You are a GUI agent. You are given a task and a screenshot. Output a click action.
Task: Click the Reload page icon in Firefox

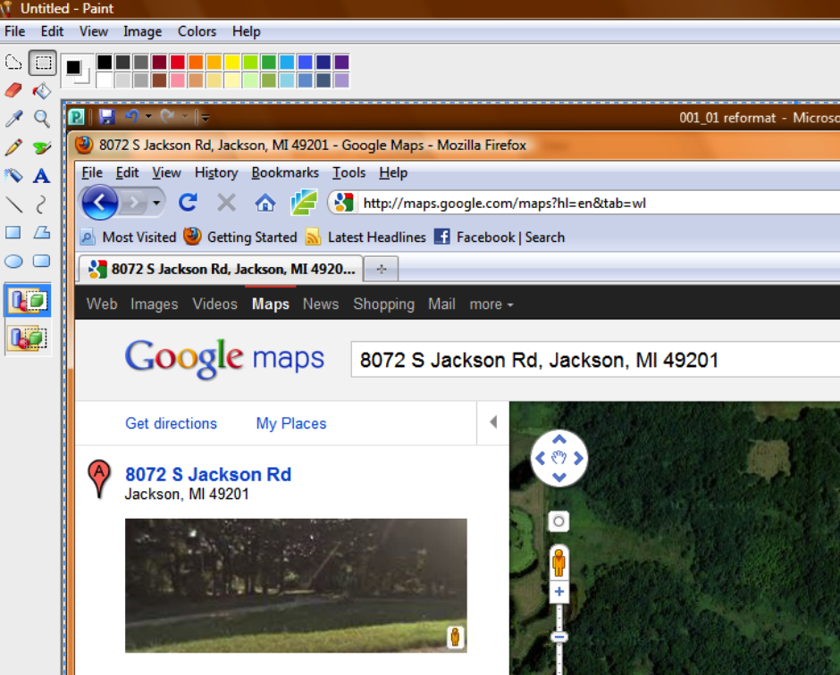click(188, 202)
